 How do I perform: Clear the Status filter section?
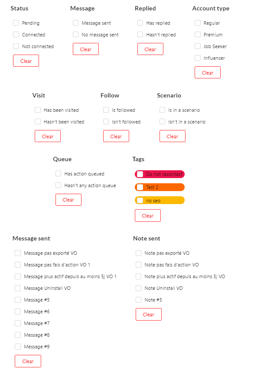coord(26,61)
